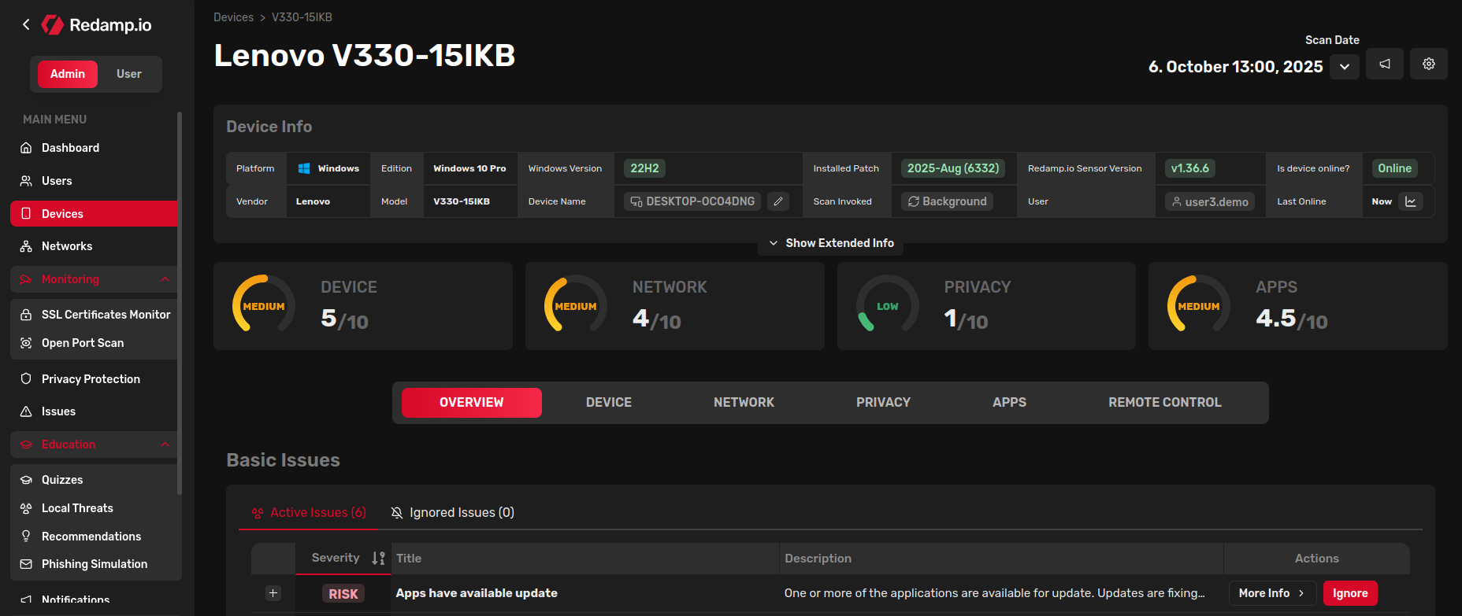This screenshot has width=1462, height=616.
Task: Click the back arrow beside the Redamp.io logo
Action: point(26,24)
